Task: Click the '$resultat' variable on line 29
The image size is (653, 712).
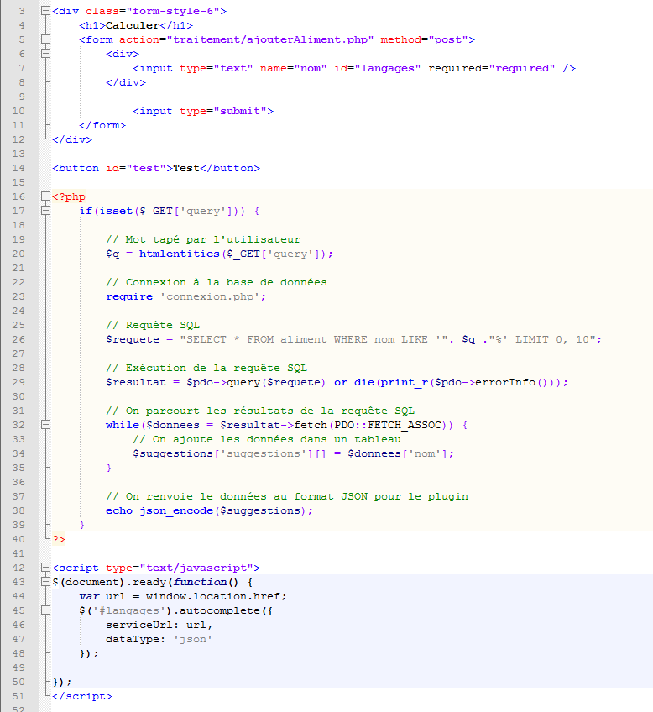Action: click(x=136, y=382)
